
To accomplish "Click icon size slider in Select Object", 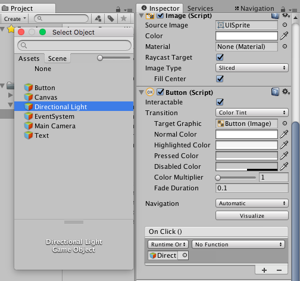I will point(114,58).
